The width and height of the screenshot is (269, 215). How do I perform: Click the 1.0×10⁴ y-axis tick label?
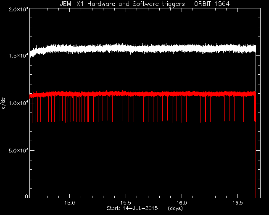tap(18, 103)
